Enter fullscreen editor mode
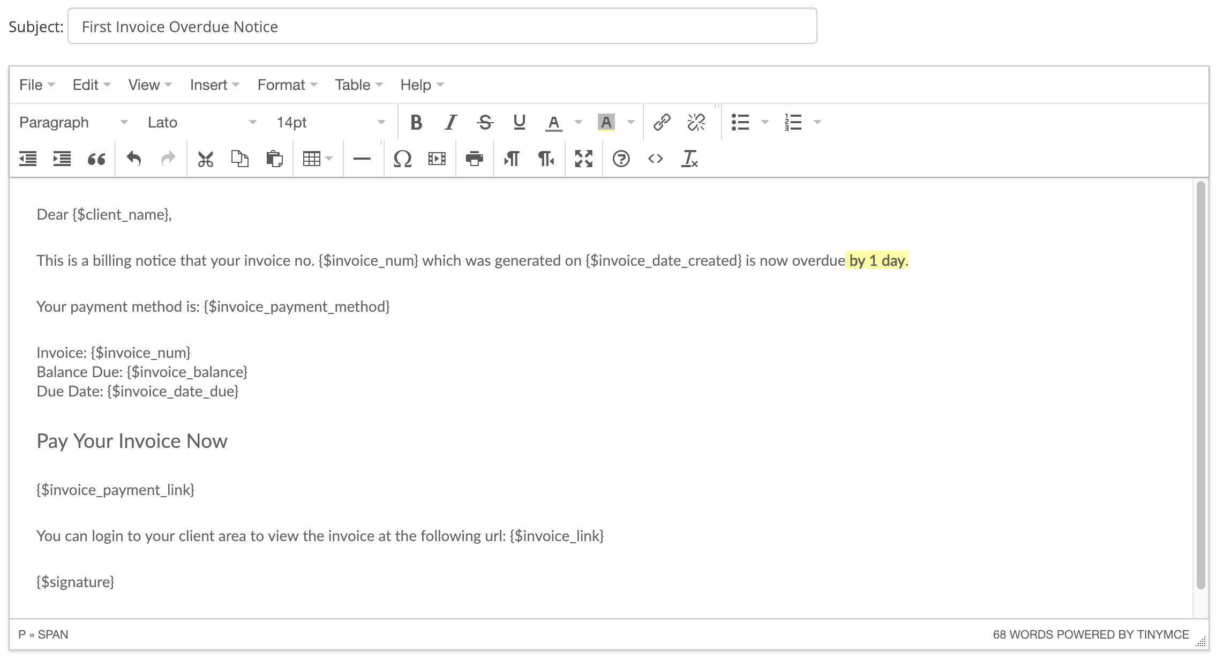This screenshot has height=659, width=1216. [583, 159]
